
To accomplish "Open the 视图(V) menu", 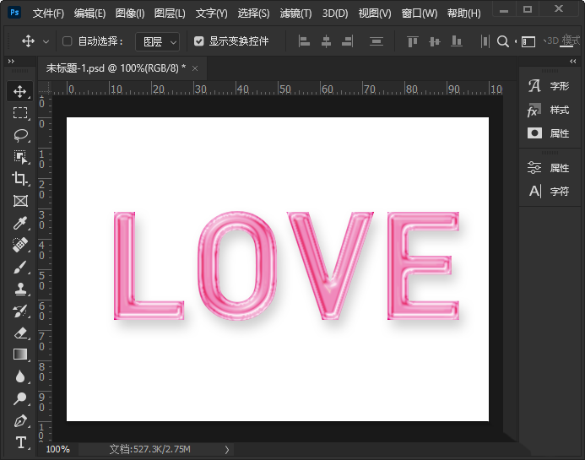I will [375, 14].
